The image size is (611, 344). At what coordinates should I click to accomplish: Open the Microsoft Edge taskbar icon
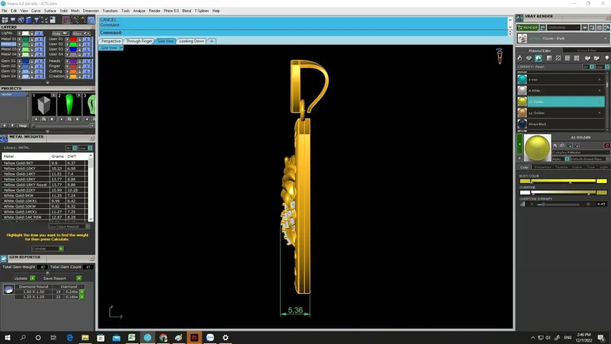click(x=70, y=337)
